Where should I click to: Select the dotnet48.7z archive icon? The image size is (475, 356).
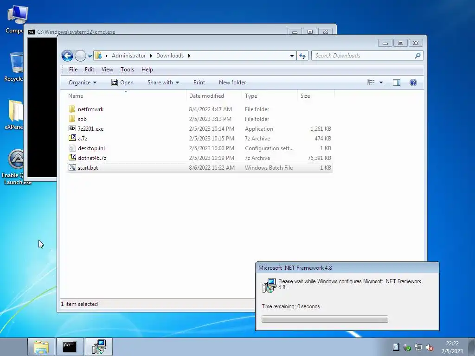(x=72, y=158)
